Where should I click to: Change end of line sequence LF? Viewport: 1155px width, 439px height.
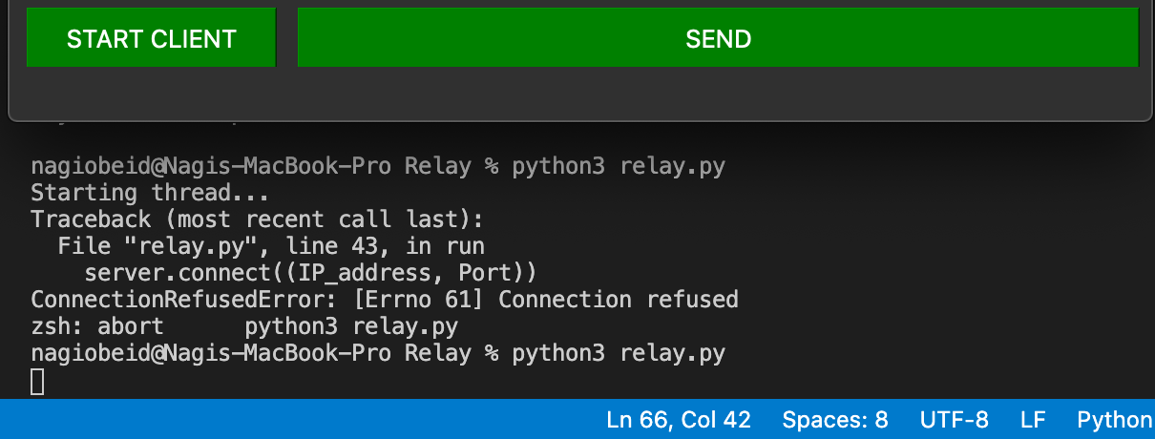pyautogui.click(x=1033, y=420)
